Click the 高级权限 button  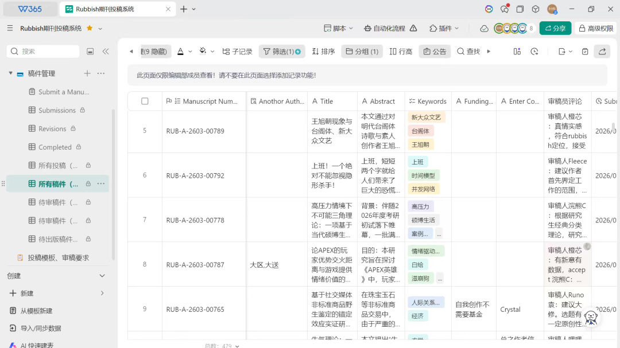596,28
